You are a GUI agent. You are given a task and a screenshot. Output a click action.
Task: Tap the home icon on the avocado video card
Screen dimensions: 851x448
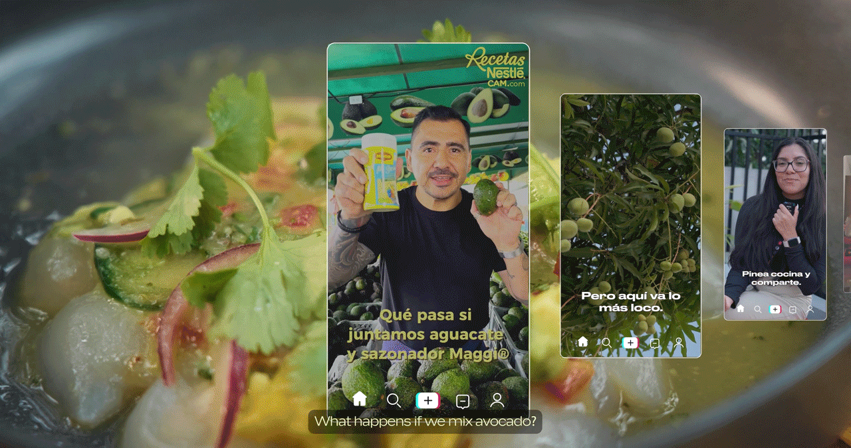click(x=360, y=399)
